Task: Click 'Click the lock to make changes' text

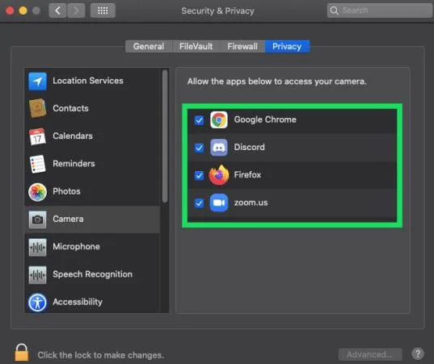Action: pyautogui.click(x=101, y=355)
